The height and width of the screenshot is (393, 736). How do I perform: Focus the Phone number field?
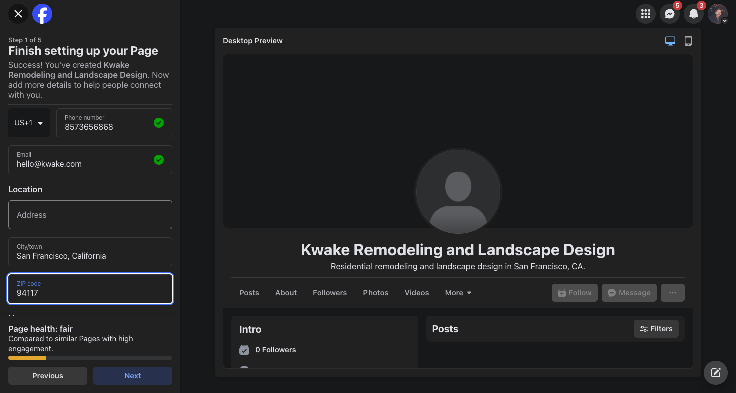coord(114,123)
